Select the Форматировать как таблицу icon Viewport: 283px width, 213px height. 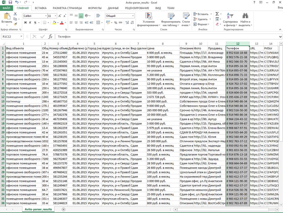coord(170,16)
